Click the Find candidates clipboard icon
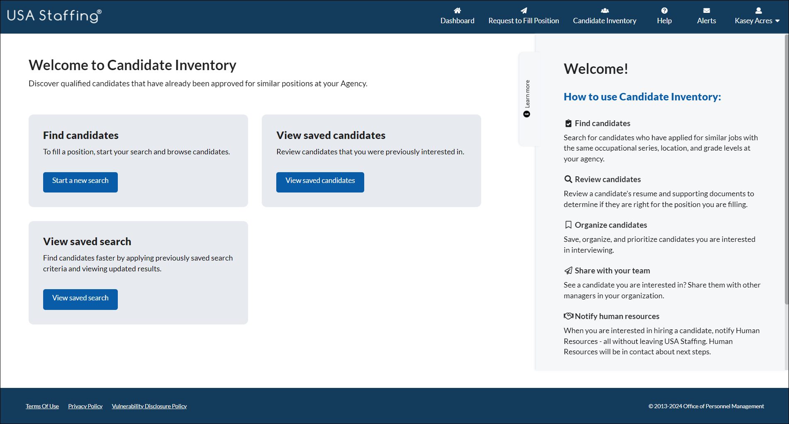789x424 pixels. [568, 122]
